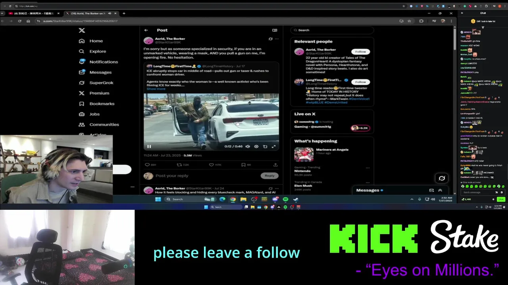
Task: Open File Explorer from the inner taskbar
Action: click(243, 199)
